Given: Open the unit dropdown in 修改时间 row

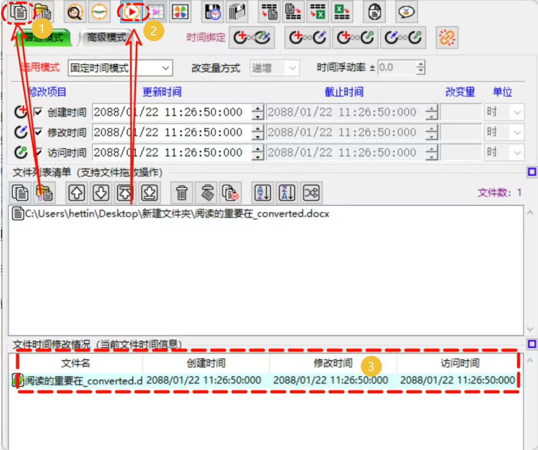Looking at the screenshot, I should [x=504, y=132].
